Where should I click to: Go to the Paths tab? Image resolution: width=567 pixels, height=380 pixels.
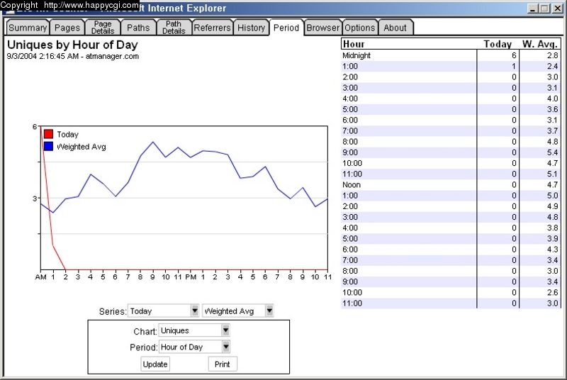[138, 28]
